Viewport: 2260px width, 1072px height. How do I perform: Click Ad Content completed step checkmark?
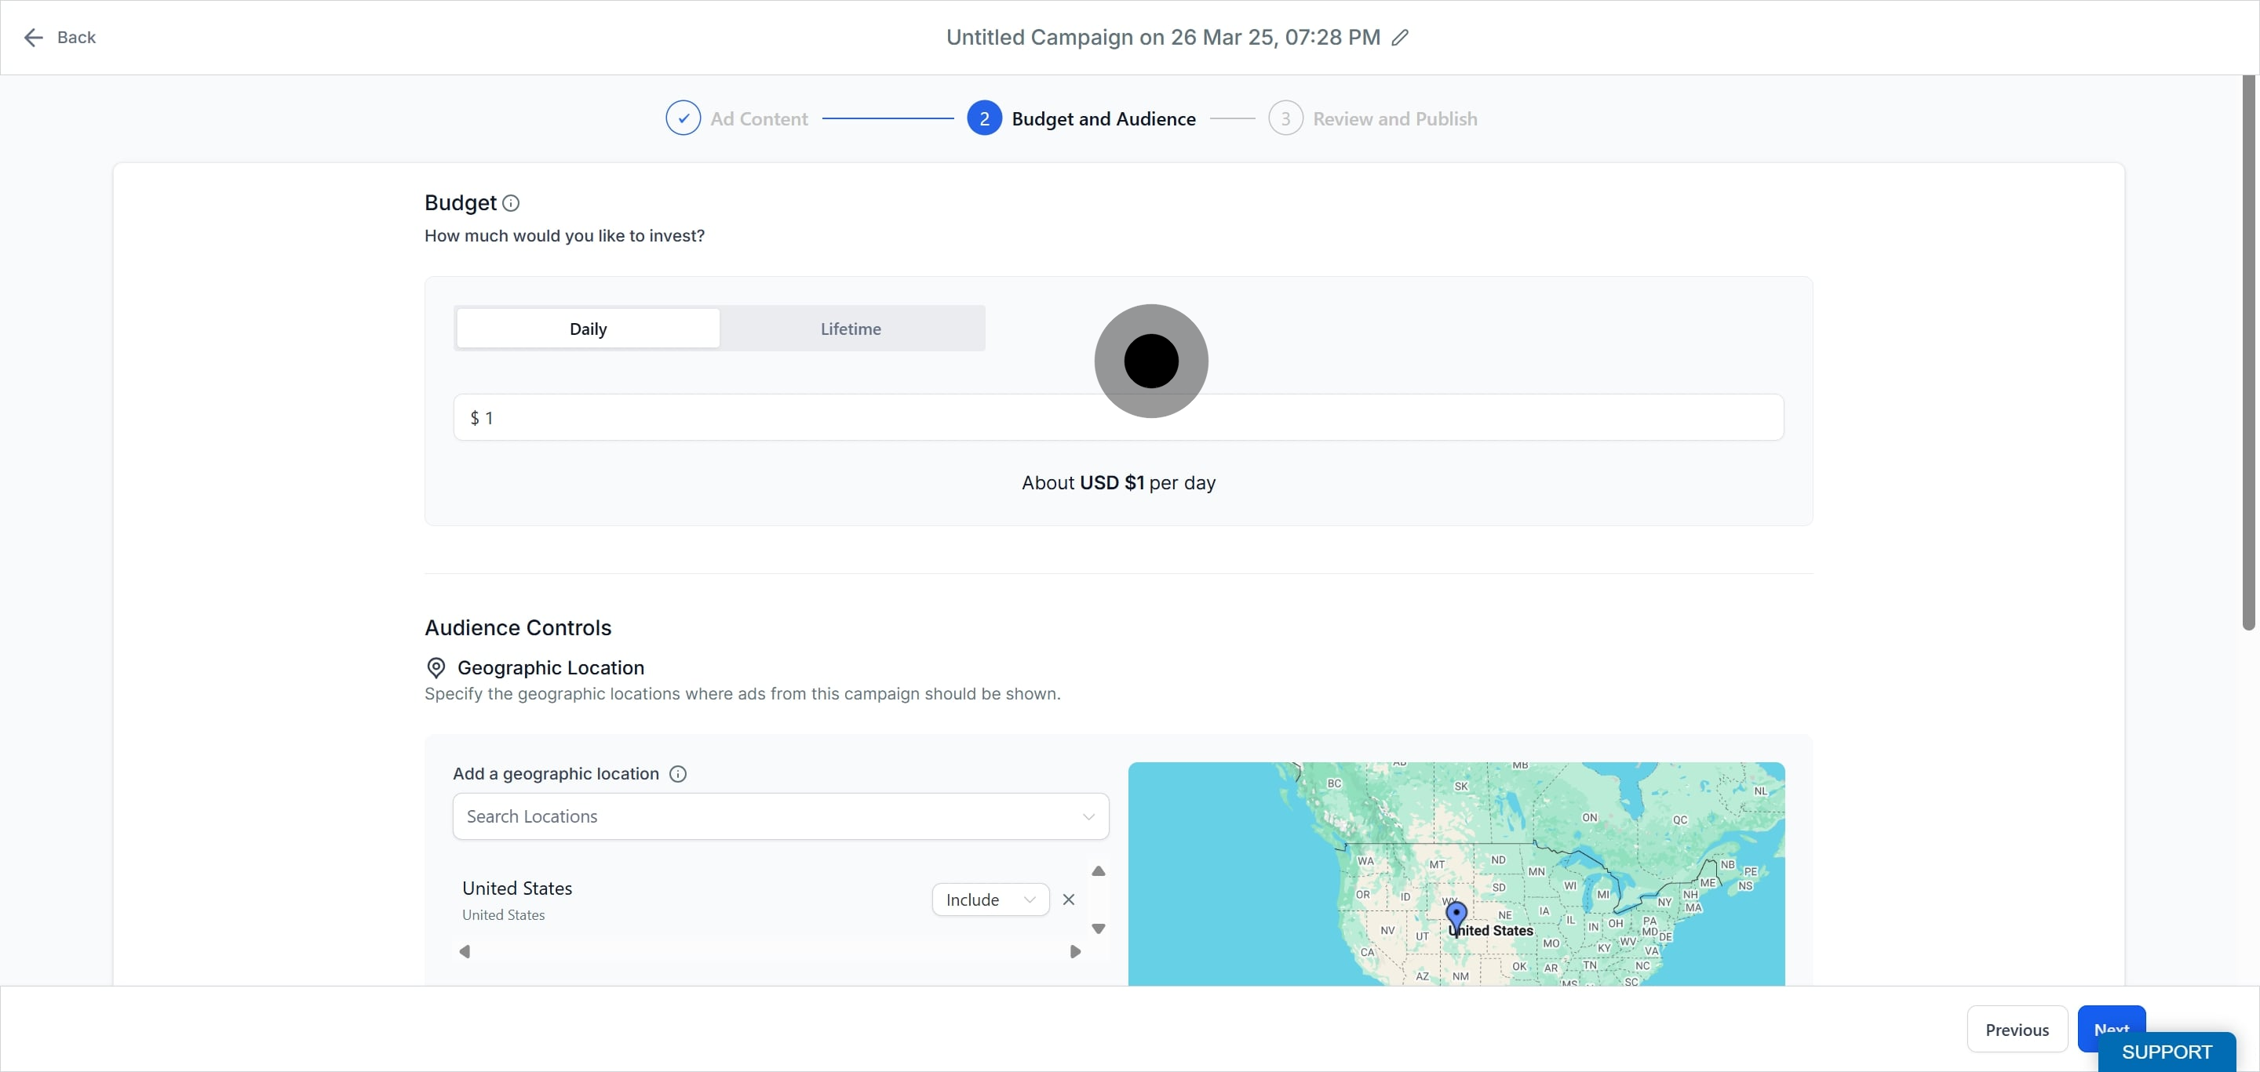pos(683,118)
